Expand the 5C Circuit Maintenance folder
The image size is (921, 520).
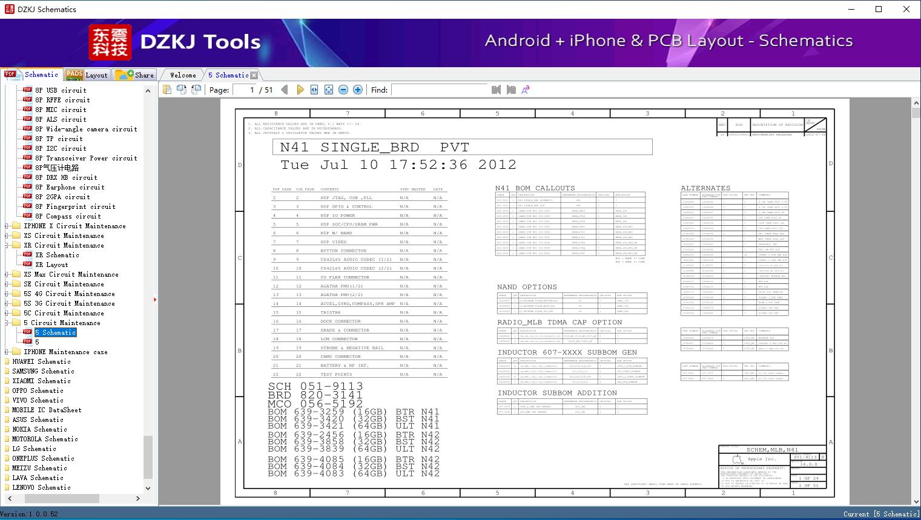[x=7, y=313]
